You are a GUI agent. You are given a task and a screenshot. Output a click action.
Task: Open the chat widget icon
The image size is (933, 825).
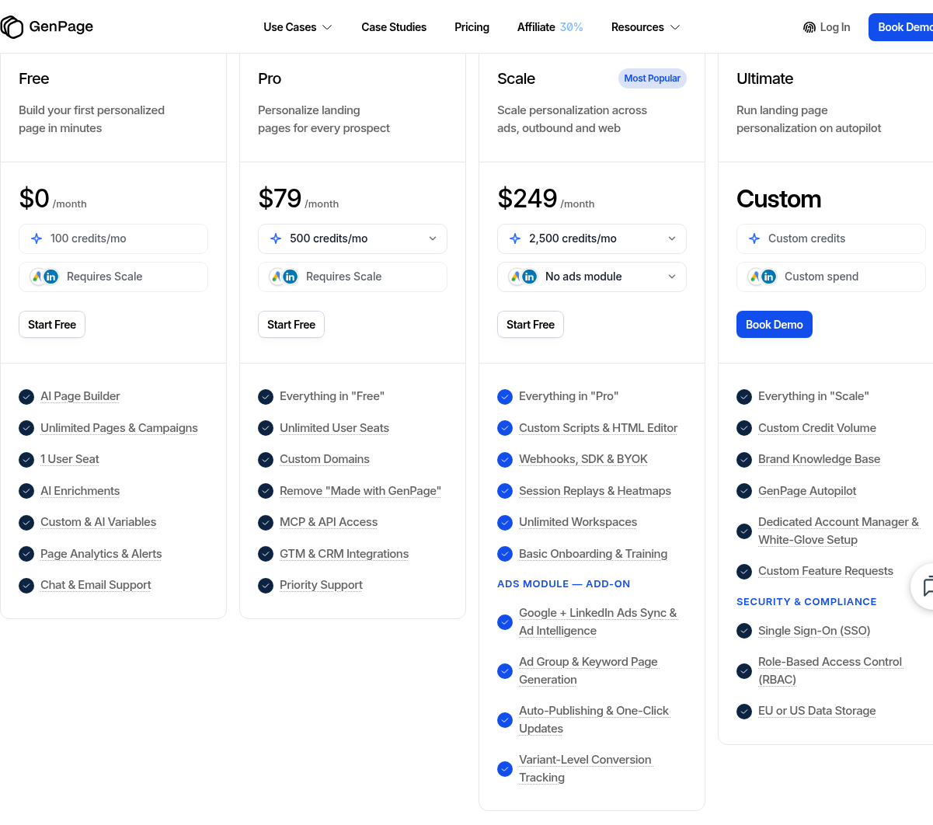(928, 587)
